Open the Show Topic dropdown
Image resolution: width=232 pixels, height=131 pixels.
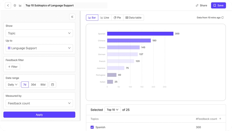pos(39,33)
